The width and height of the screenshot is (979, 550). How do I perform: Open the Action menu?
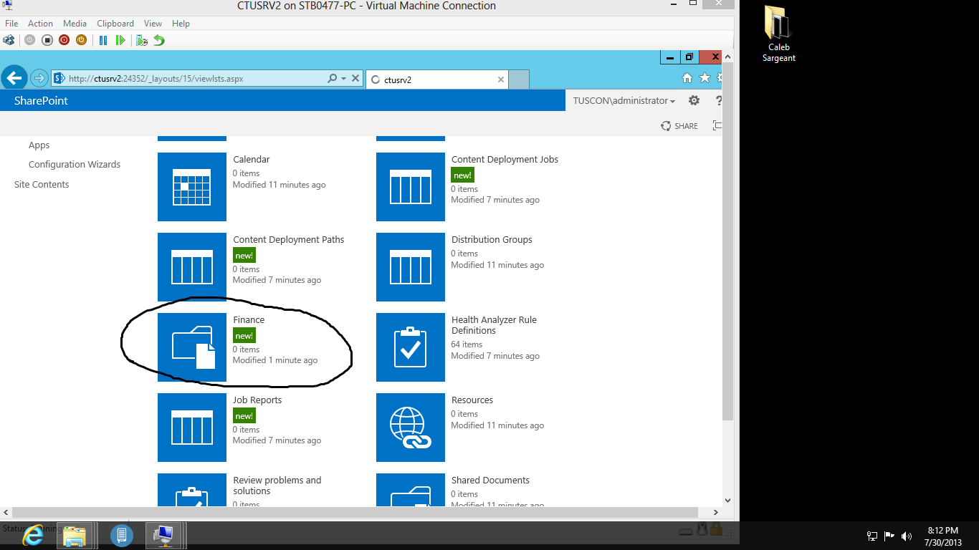(x=40, y=24)
